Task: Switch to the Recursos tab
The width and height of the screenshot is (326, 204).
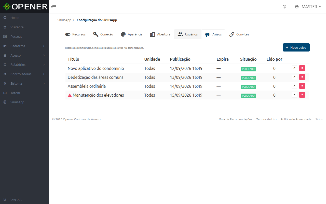Action: pyautogui.click(x=75, y=34)
